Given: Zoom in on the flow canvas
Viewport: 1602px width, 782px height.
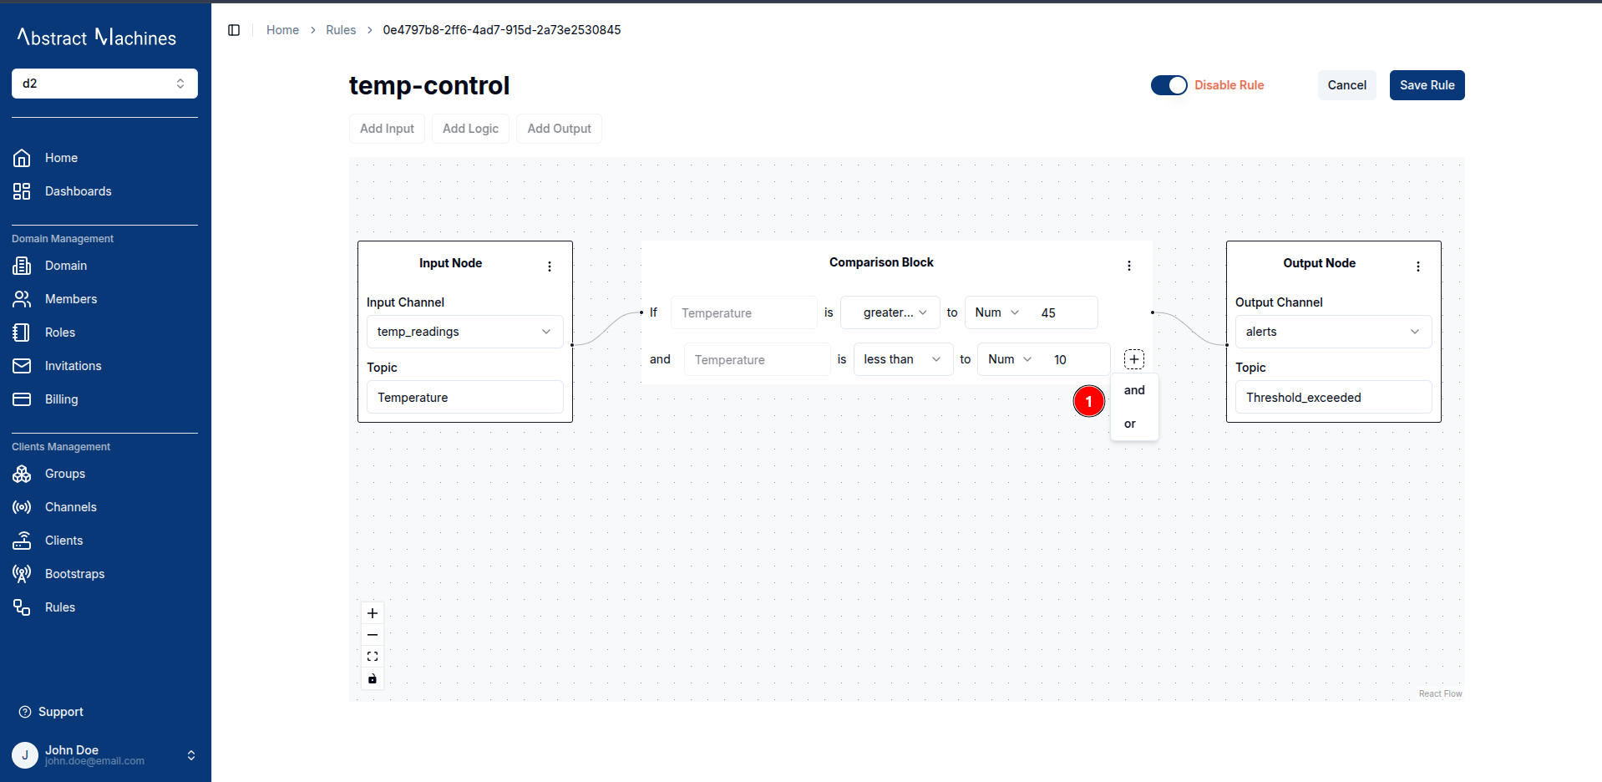Looking at the screenshot, I should coord(373,613).
